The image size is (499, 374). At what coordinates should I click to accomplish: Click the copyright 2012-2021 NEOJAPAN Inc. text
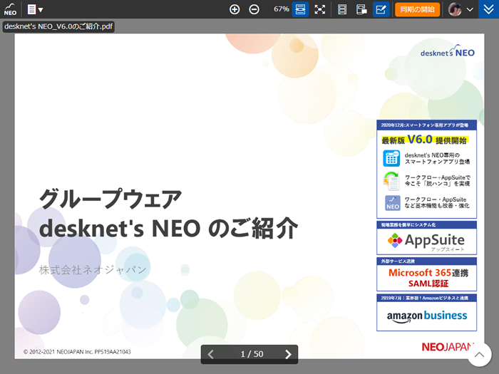[77, 352]
